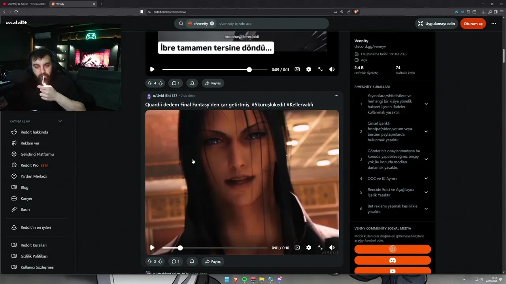The image size is (506, 284).
Task: Open Reddit Kuralları link
Action: pyautogui.click(x=34, y=245)
